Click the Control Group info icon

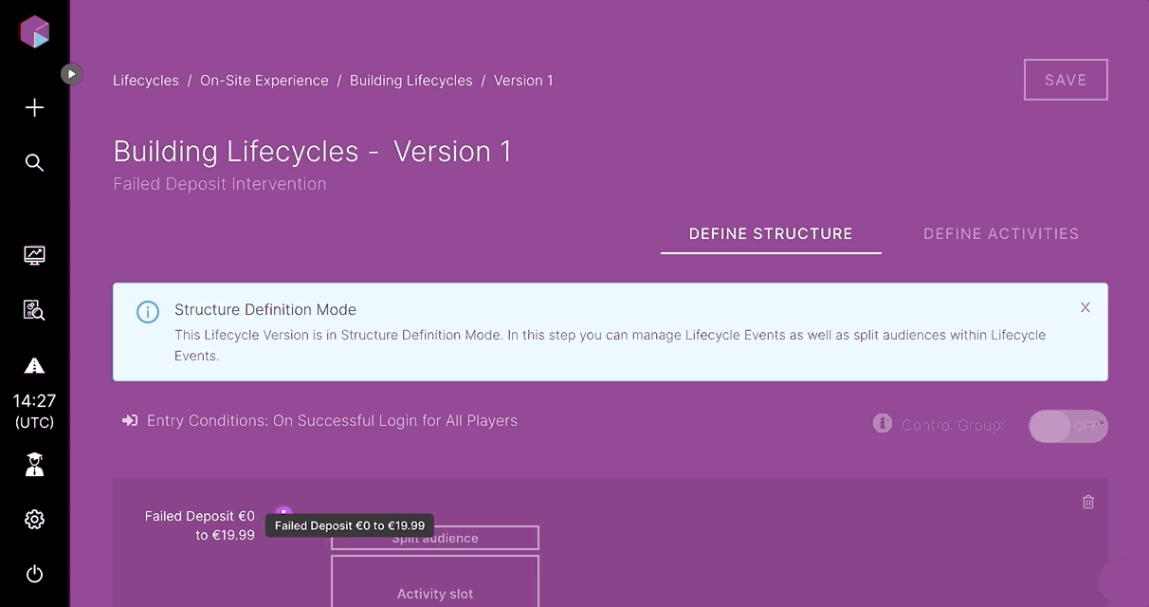[x=882, y=423]
